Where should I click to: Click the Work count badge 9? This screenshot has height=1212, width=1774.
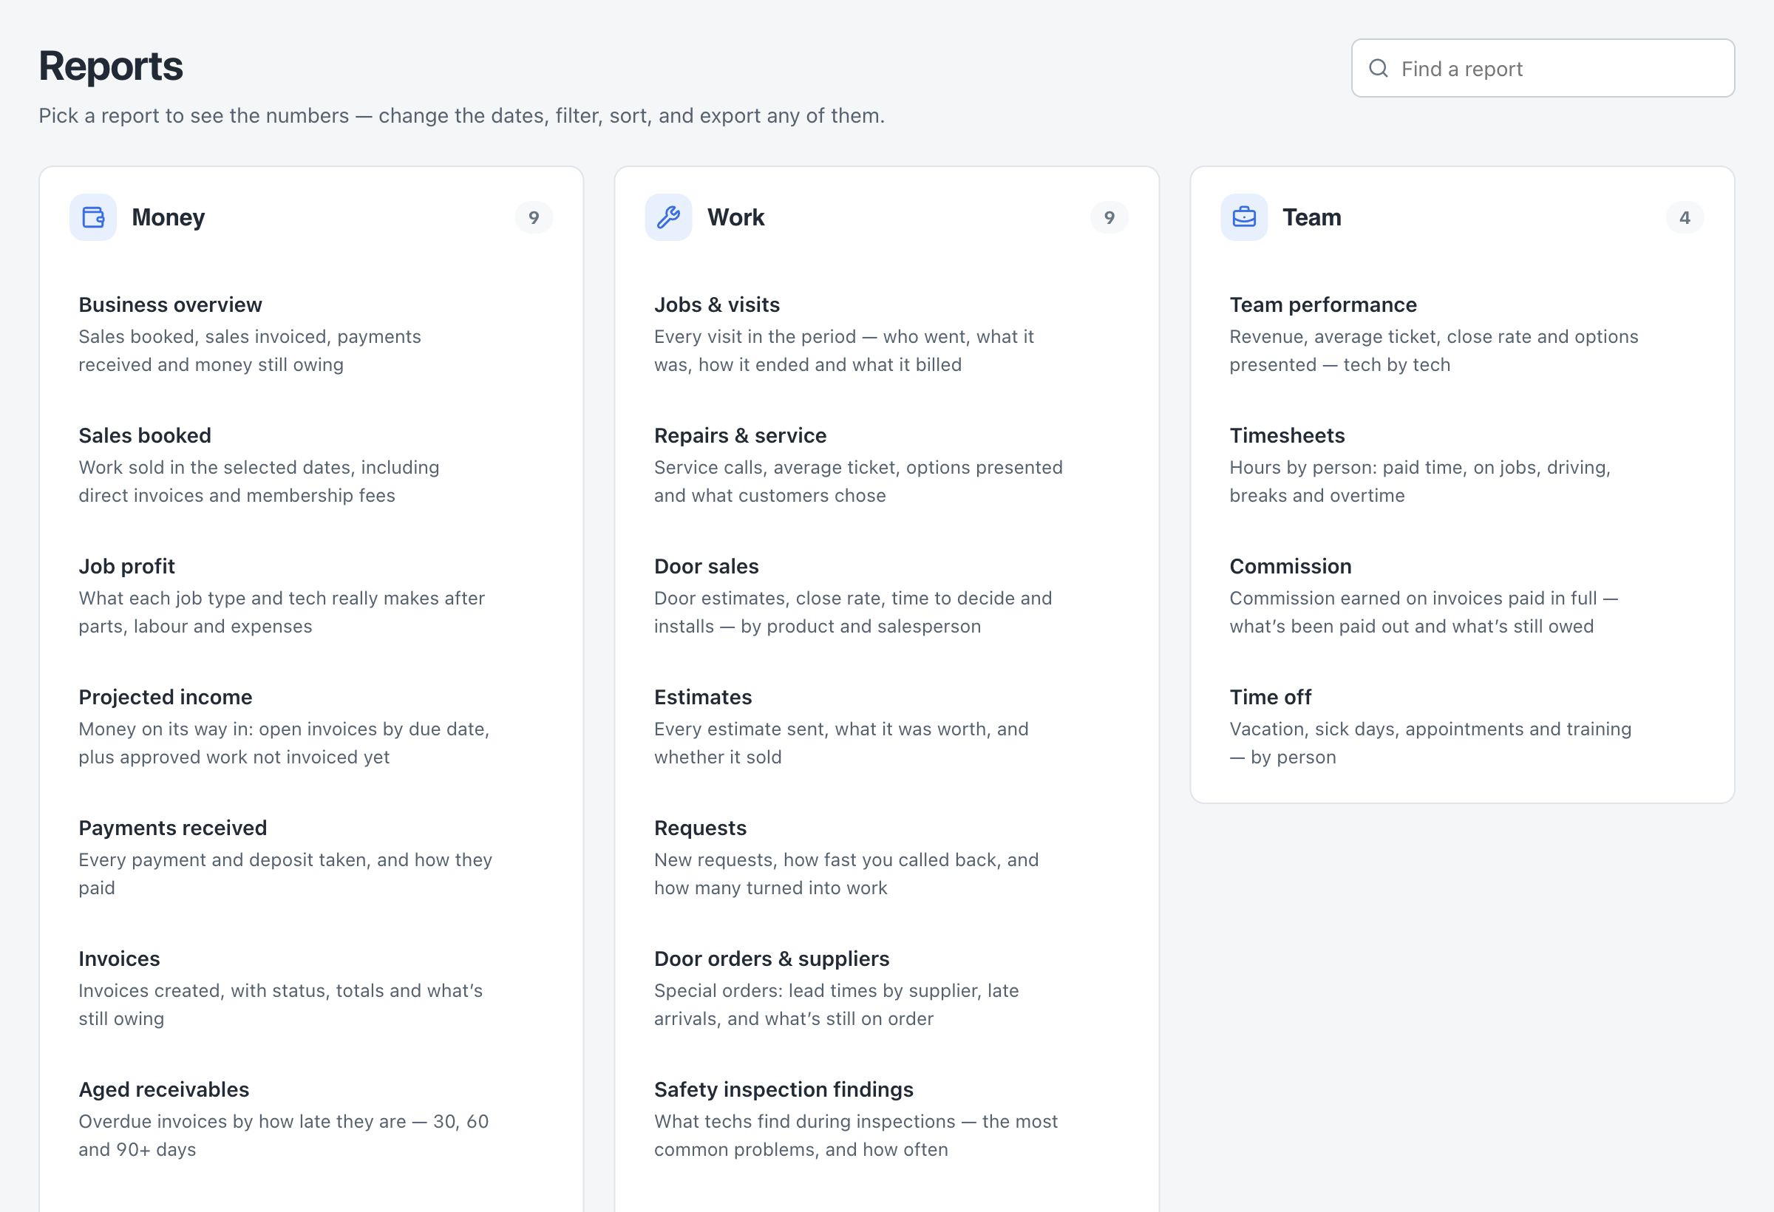click(x=1109, y=217)
